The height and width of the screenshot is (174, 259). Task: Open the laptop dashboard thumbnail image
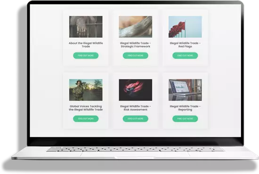click(185, 90)
